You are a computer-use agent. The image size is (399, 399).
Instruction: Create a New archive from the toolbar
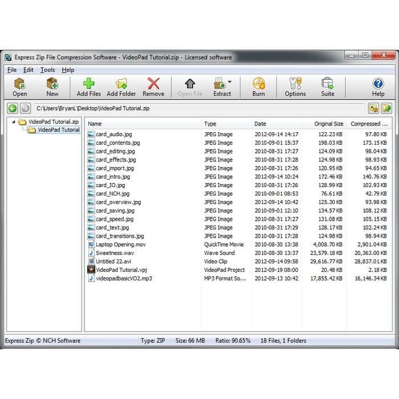pyautogui.click(x=52, y=84)
